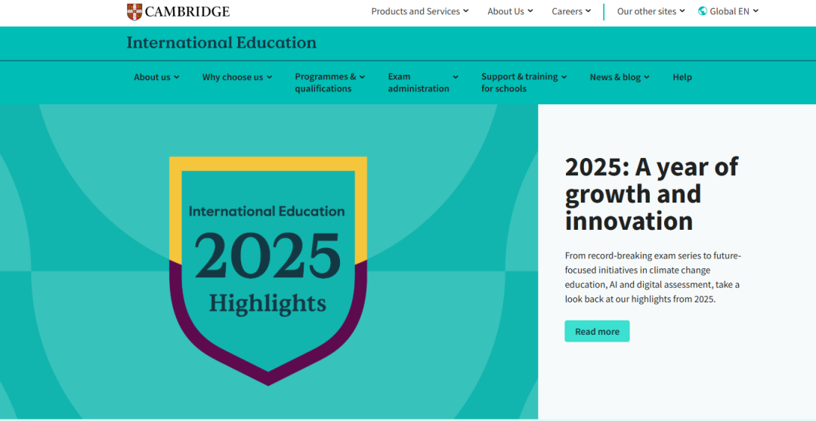
Task: Click the chevron next to Exam administration
Action: [456, 77]
